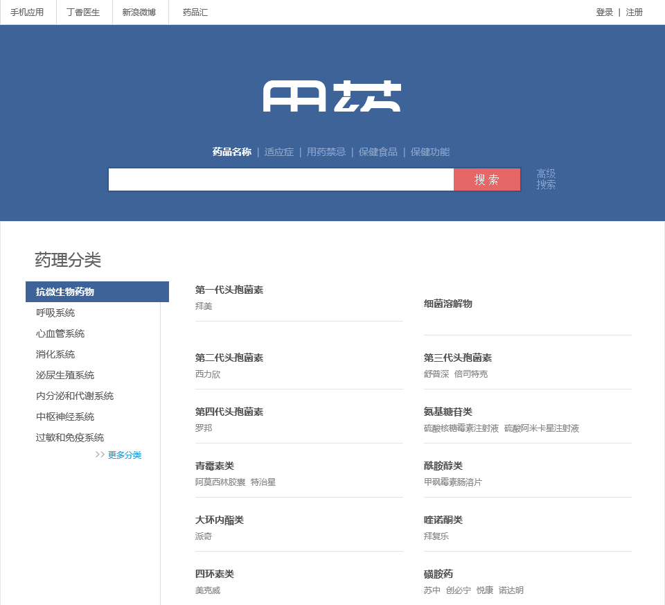The image size is (665, 605).
Task: Select the 保健功能 search tab
Action: [429, 152]
